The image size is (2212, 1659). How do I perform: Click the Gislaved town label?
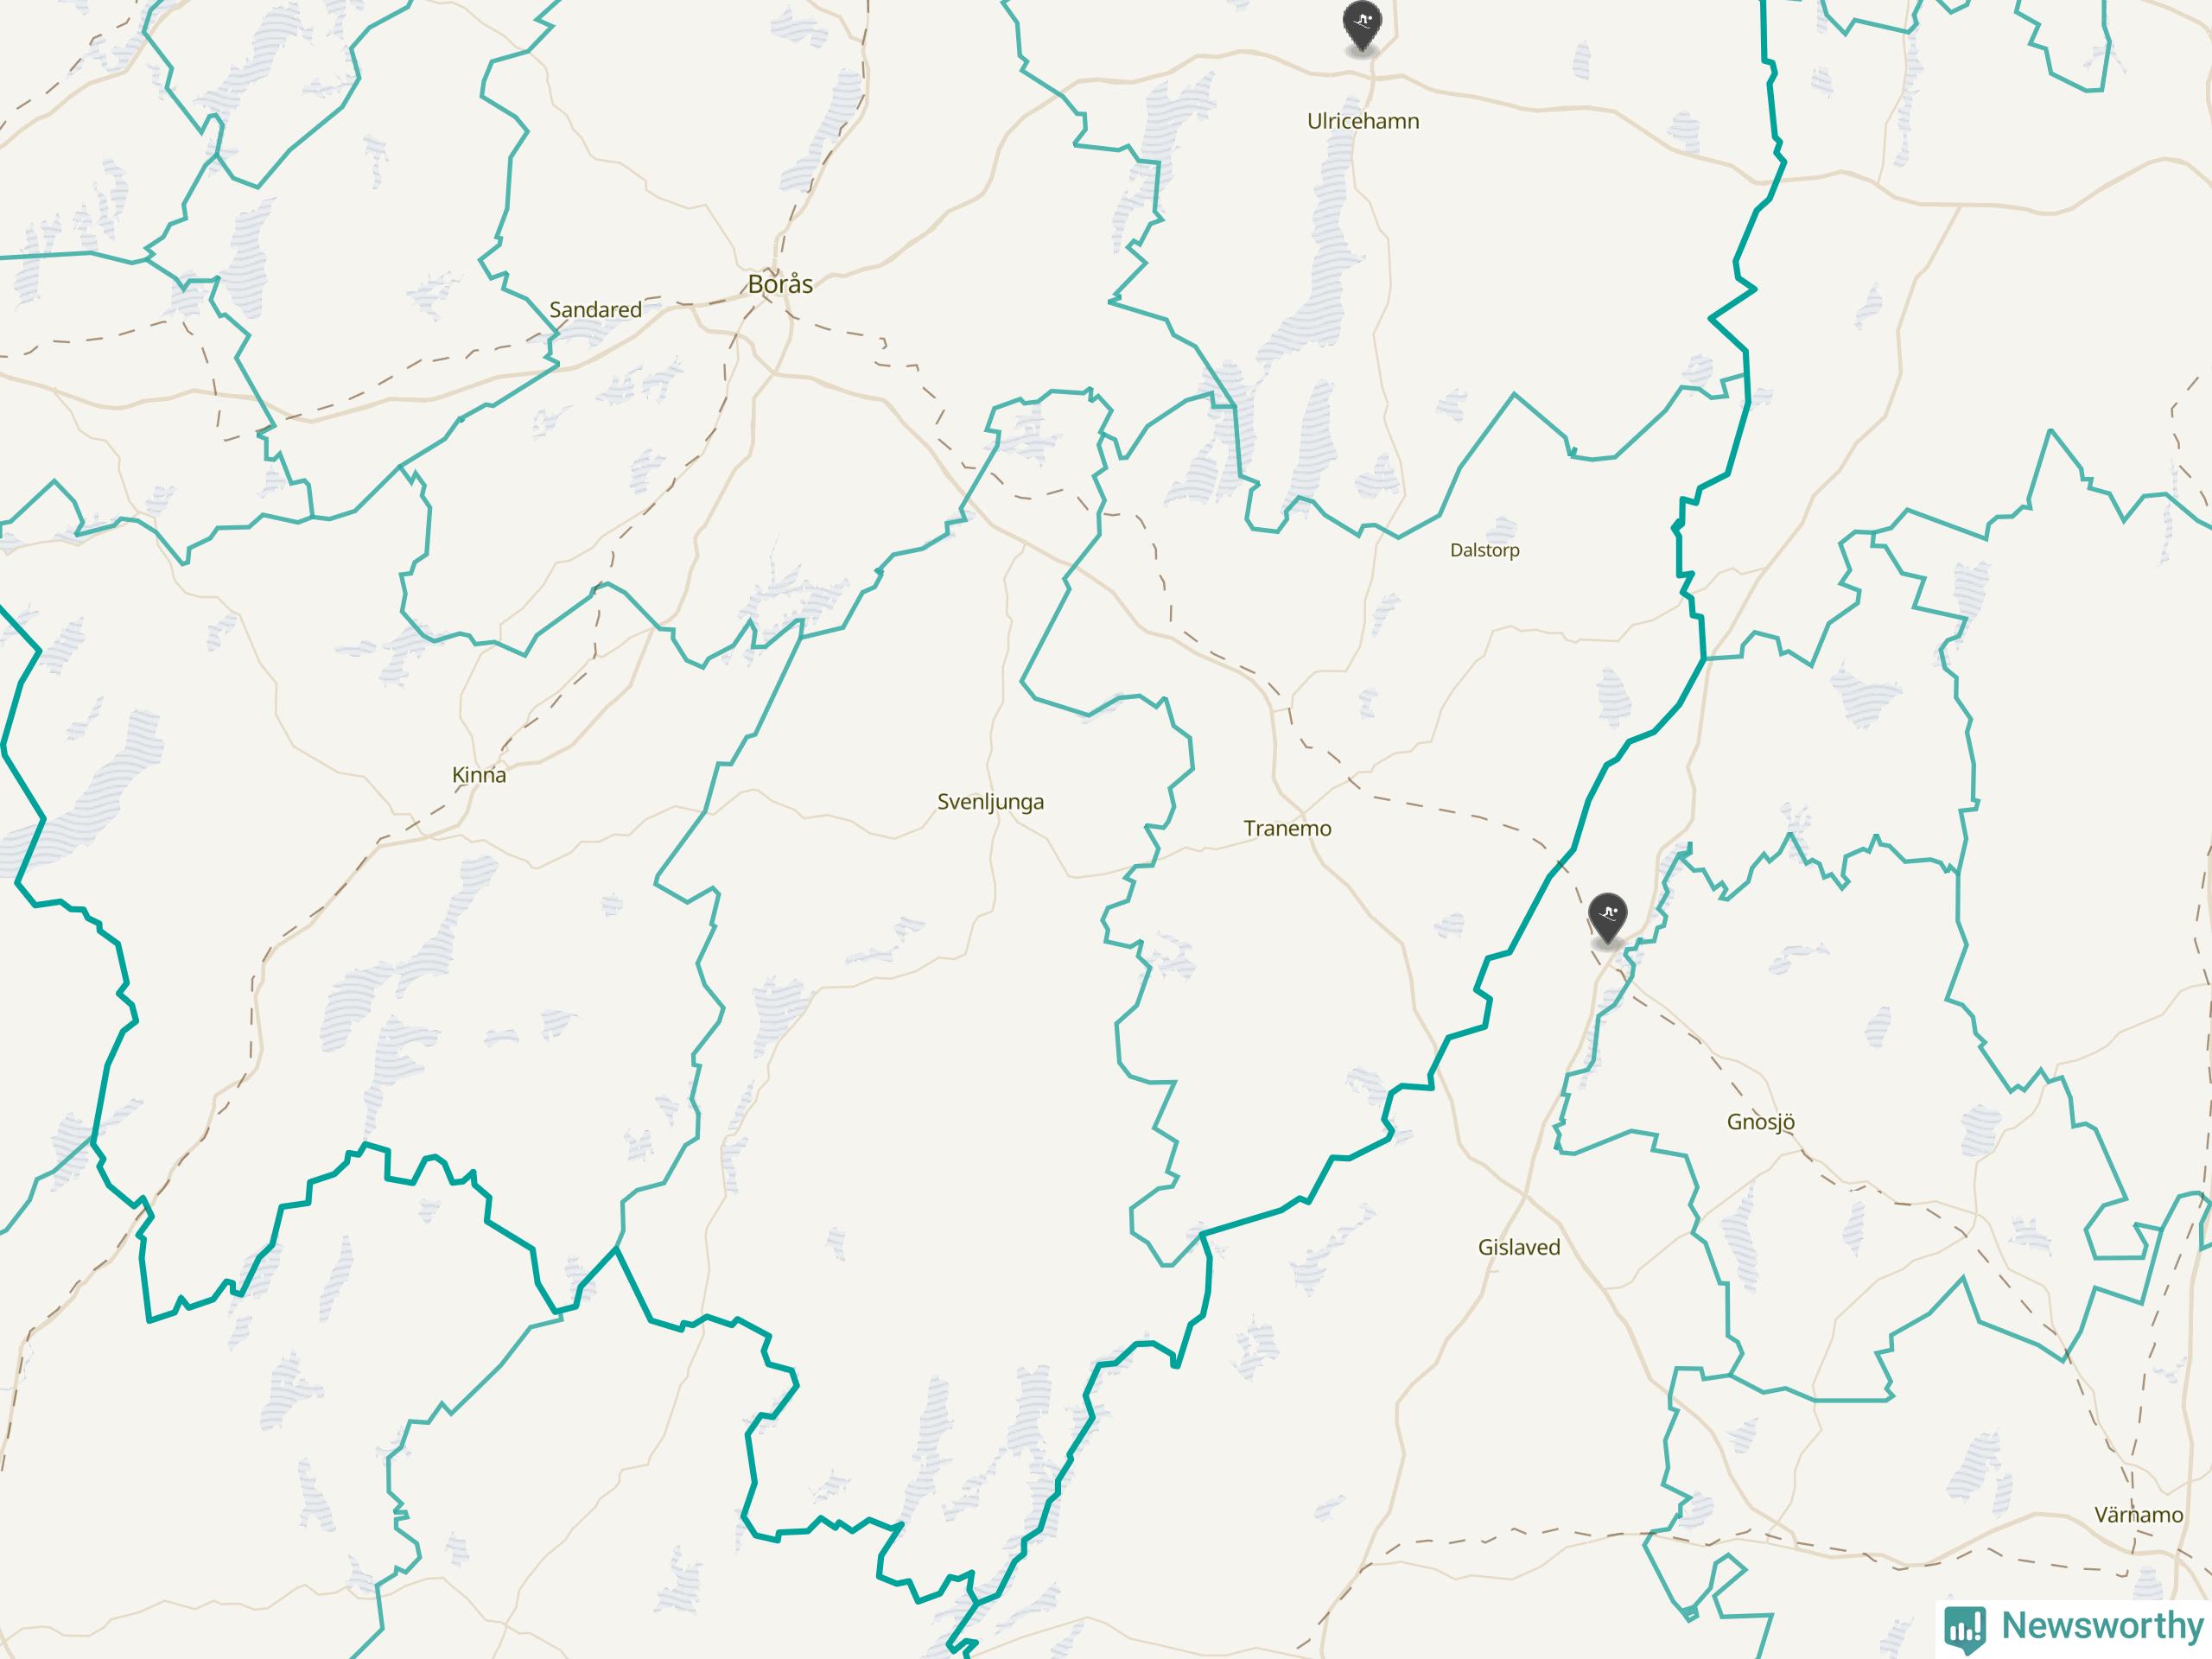[1518, 1247]
